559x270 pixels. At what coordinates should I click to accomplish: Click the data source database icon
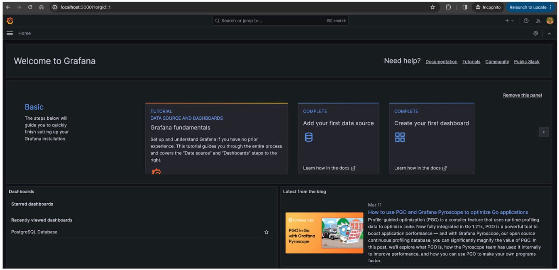click(309, 137)
